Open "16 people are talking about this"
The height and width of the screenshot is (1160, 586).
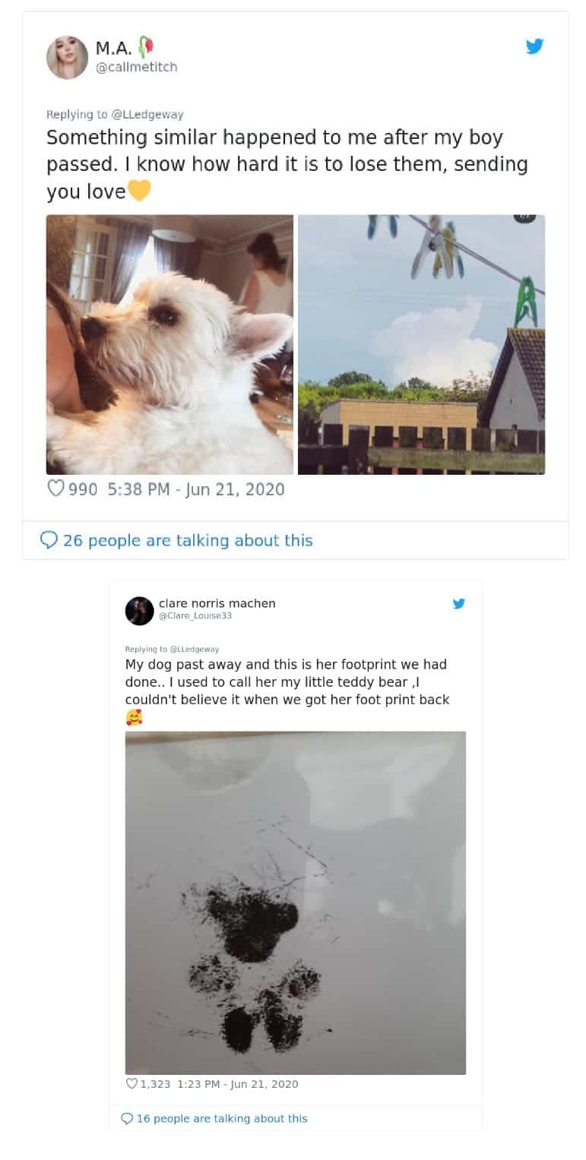click(222, 1118)
